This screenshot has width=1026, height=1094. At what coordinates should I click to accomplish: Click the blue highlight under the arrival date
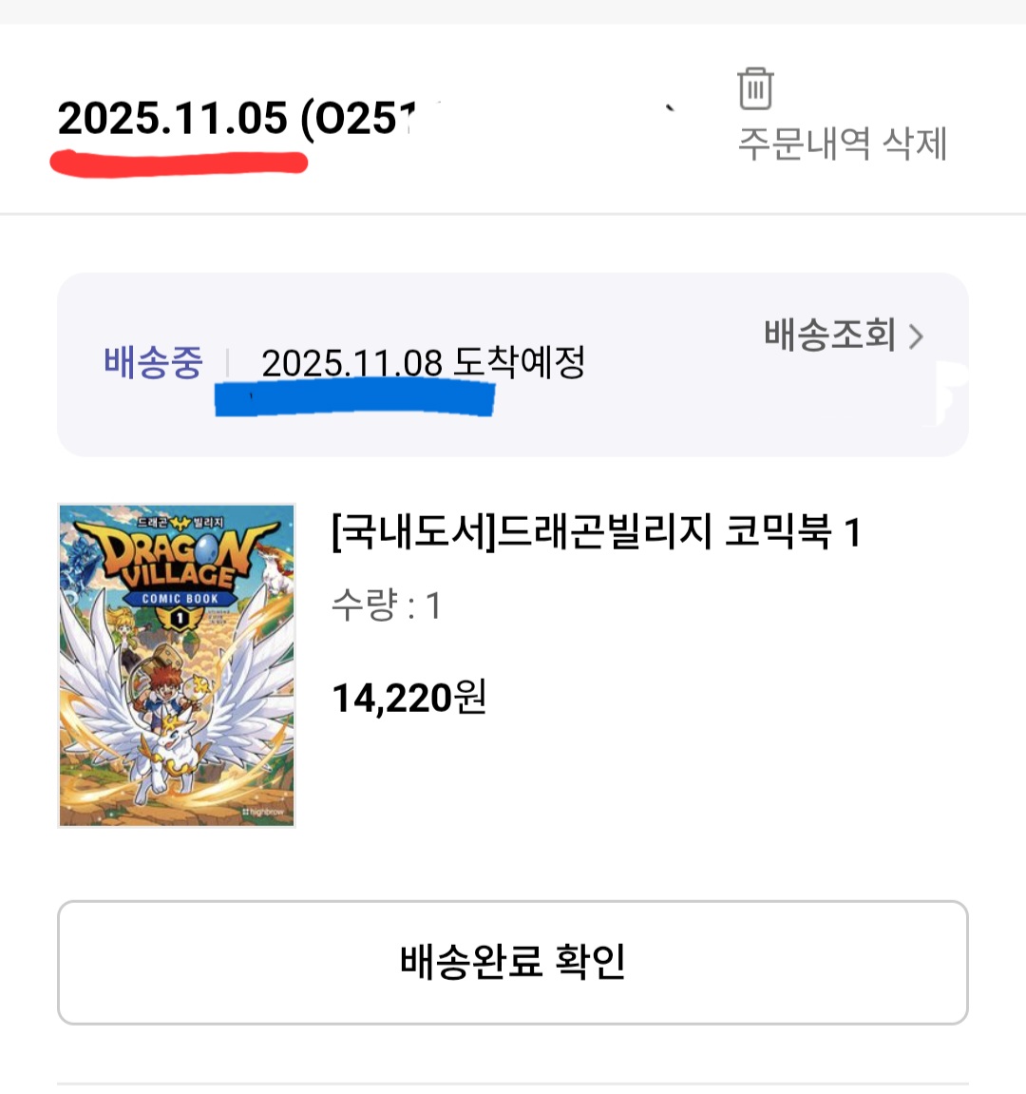click(354, 398)
